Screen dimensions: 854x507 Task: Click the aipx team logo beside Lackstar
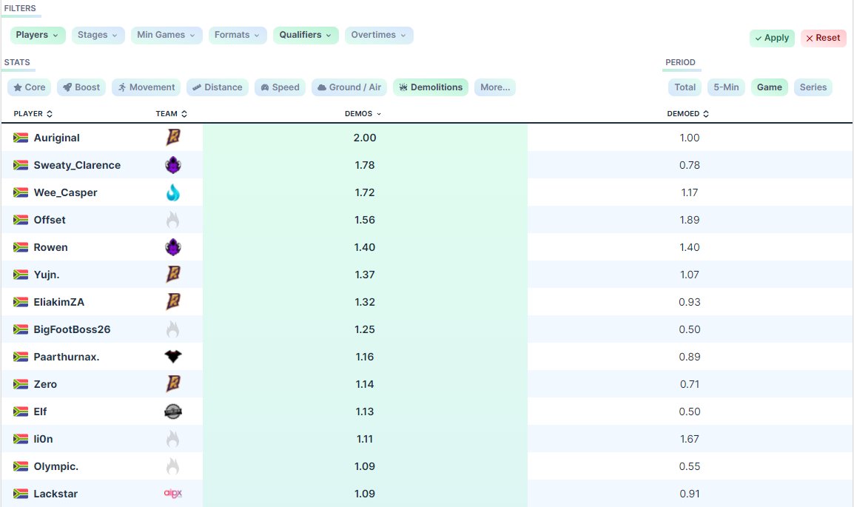[x=172, y=494]
